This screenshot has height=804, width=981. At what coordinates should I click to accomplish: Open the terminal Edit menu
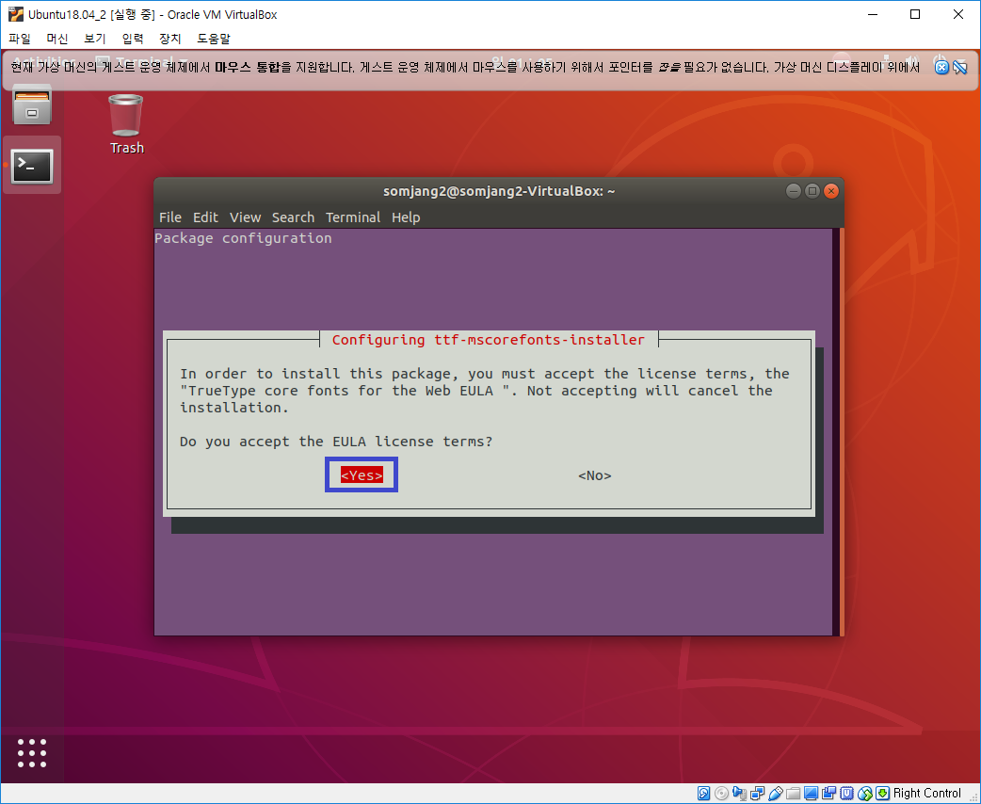205,217
